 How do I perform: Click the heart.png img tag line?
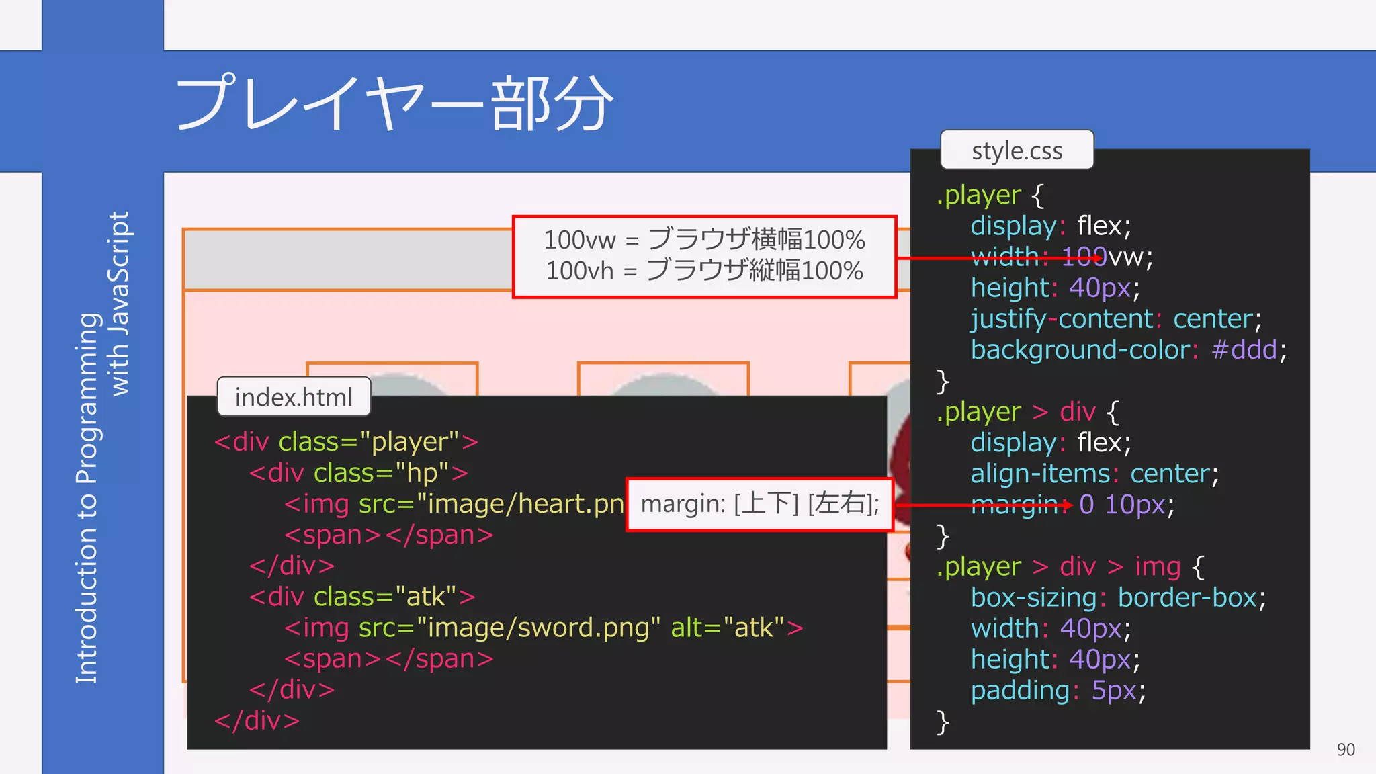pyautogui.click(x=454, y=503)
